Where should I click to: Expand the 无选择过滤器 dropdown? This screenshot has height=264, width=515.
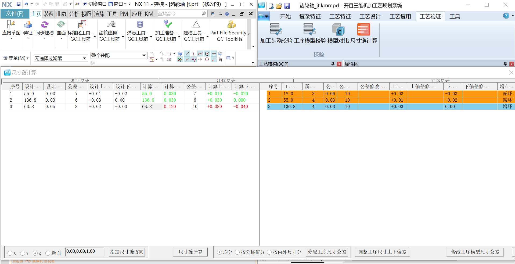click(x=84, y=58)
